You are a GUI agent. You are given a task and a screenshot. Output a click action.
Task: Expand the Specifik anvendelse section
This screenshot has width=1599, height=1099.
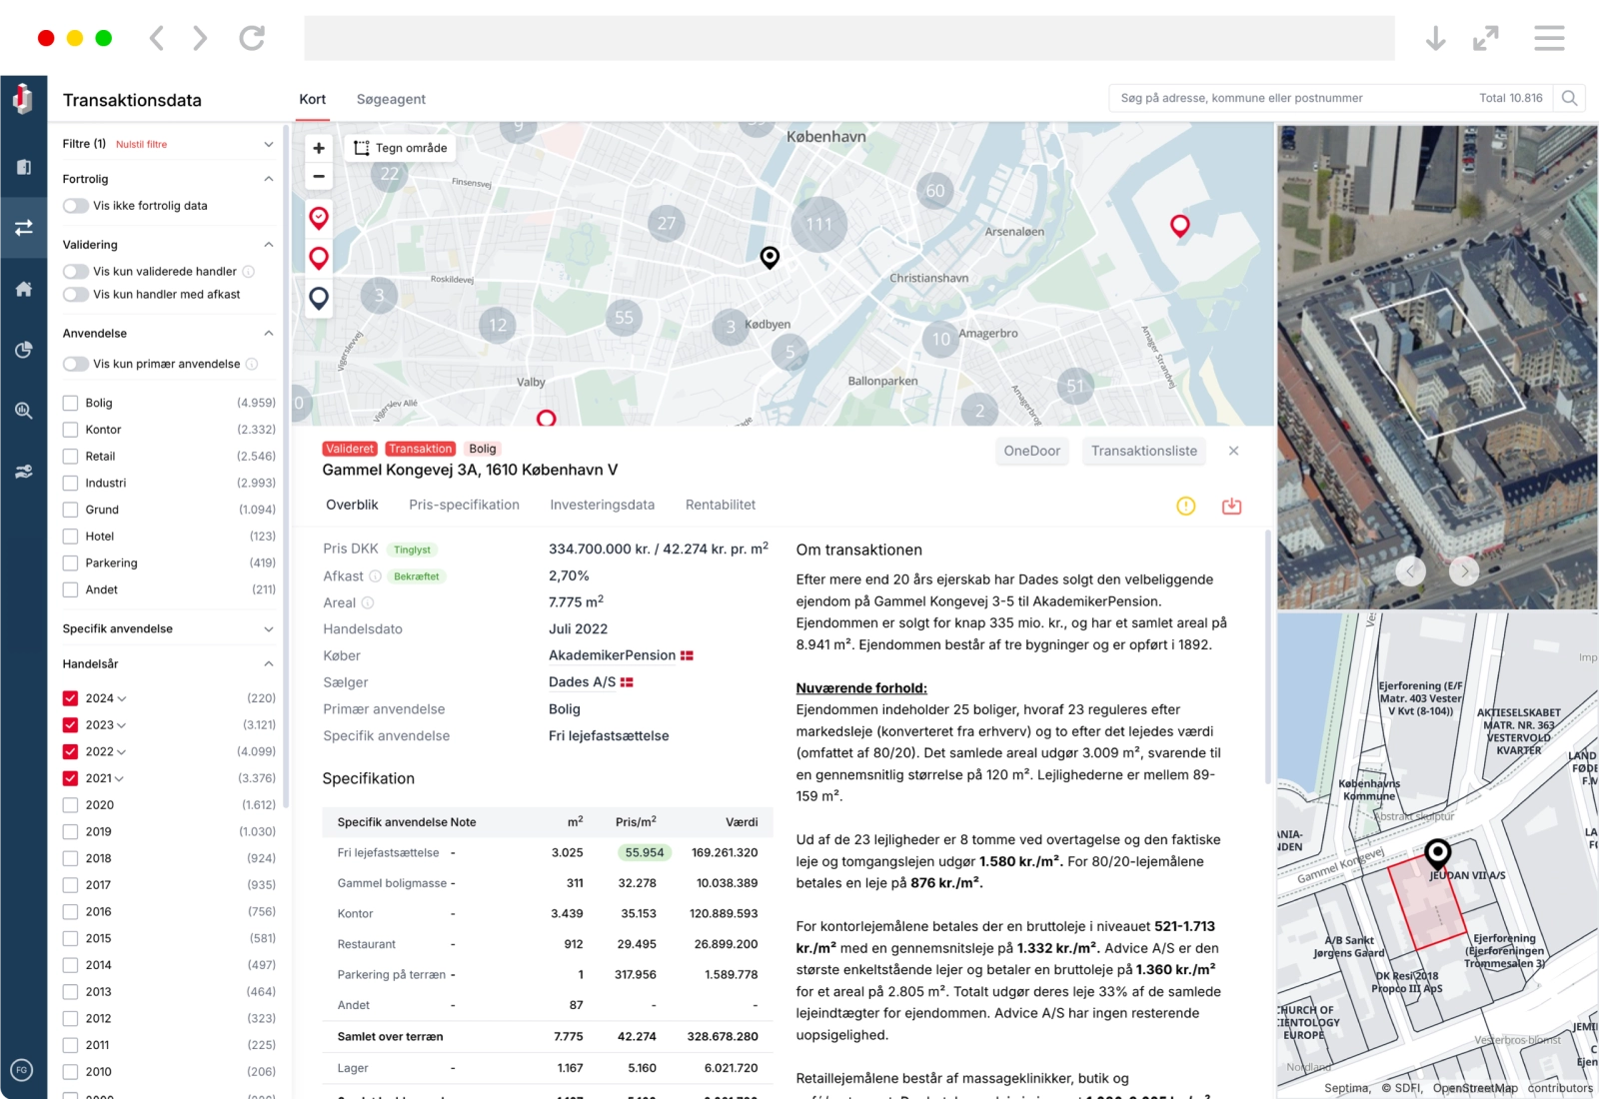(267, 628)
